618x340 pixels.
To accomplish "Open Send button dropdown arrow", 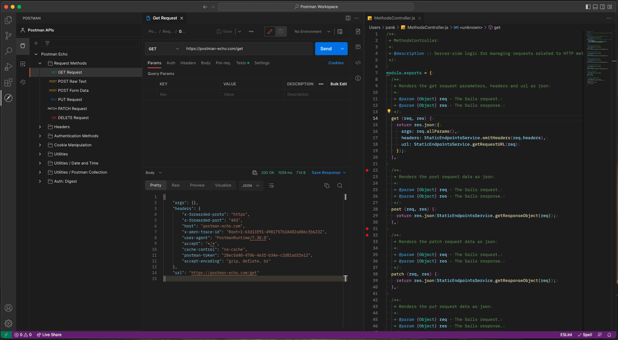I will tap(342, 49).
